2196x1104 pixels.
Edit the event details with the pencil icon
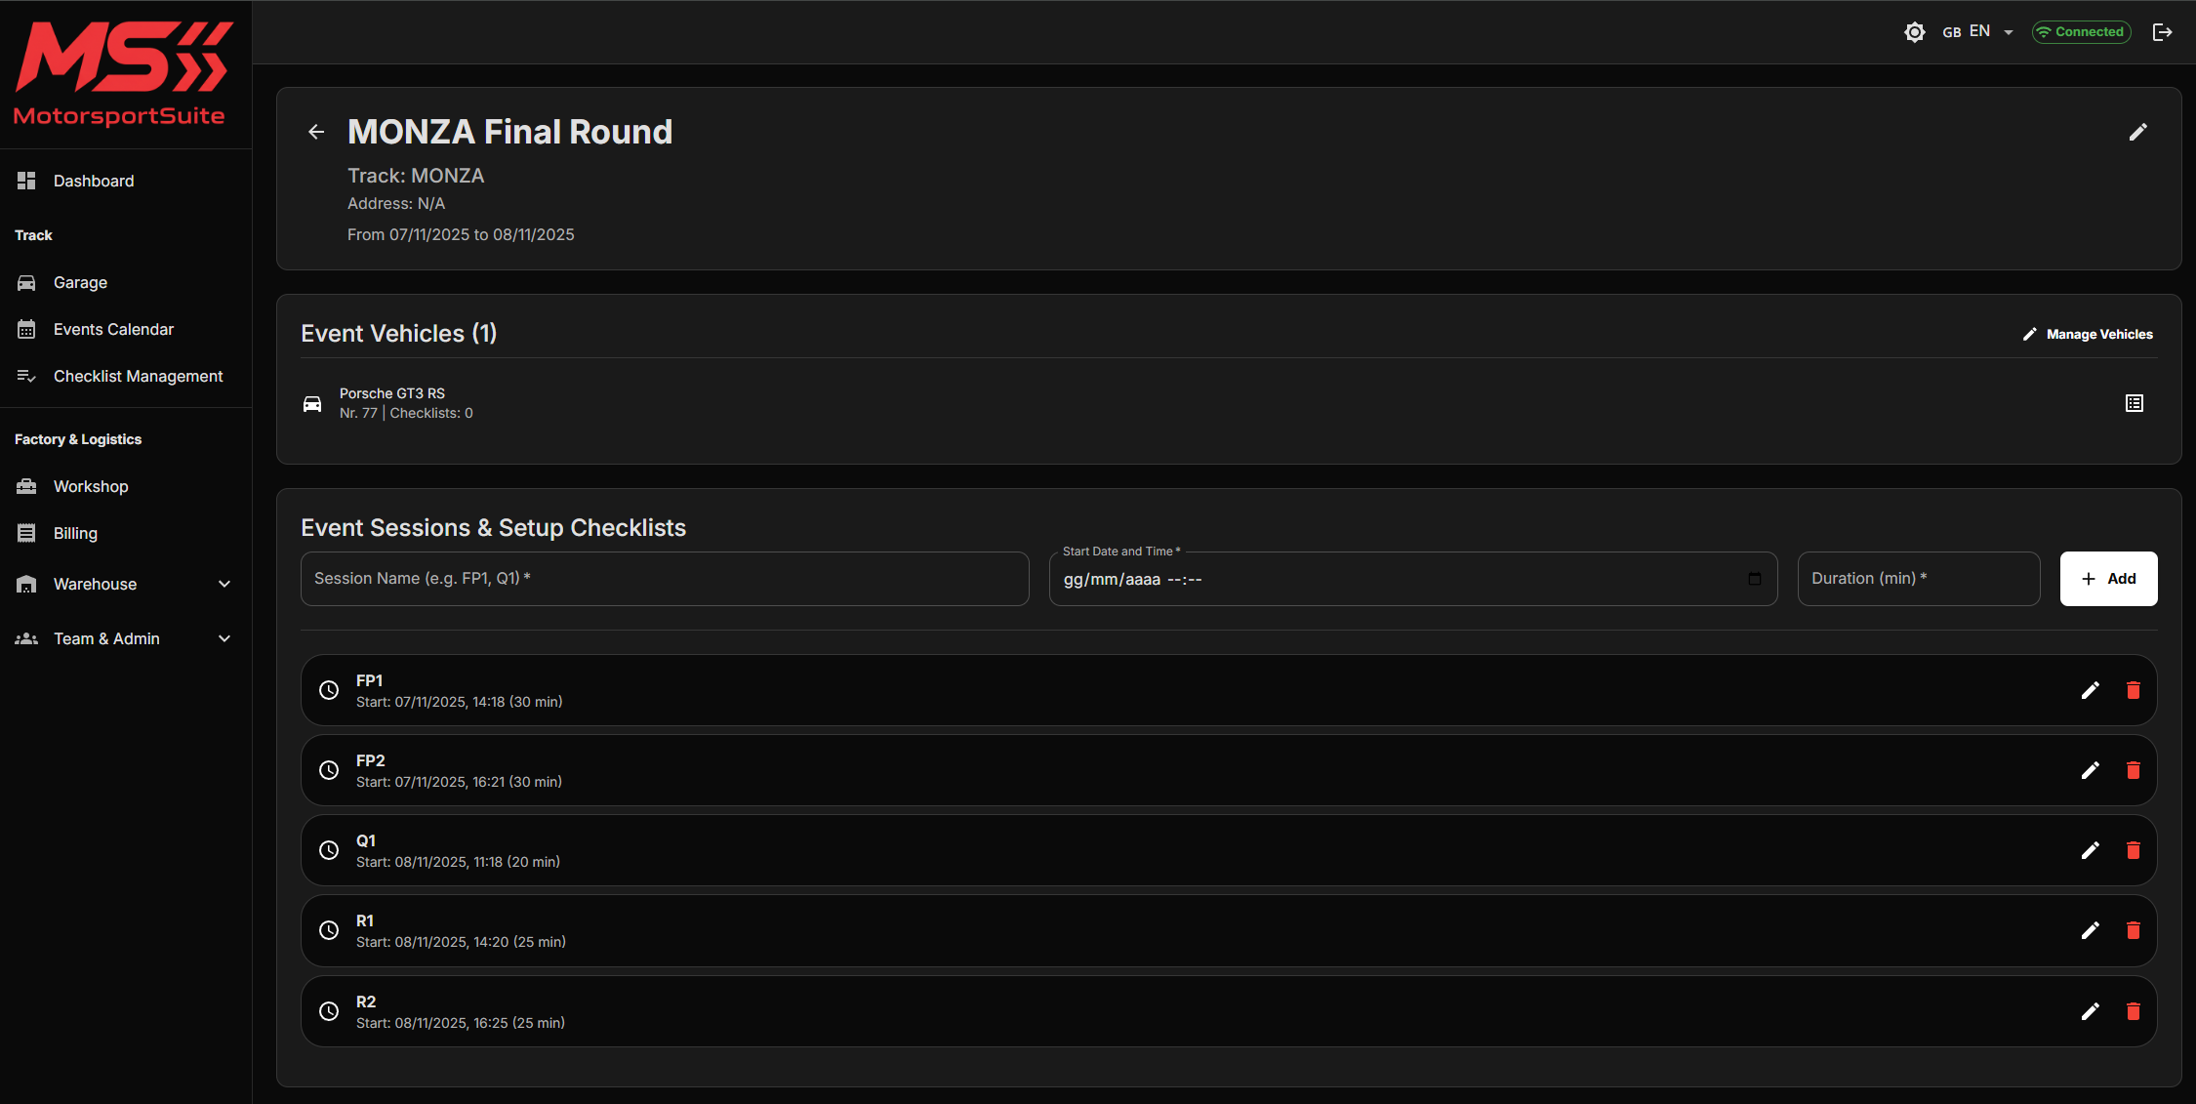2137,132
